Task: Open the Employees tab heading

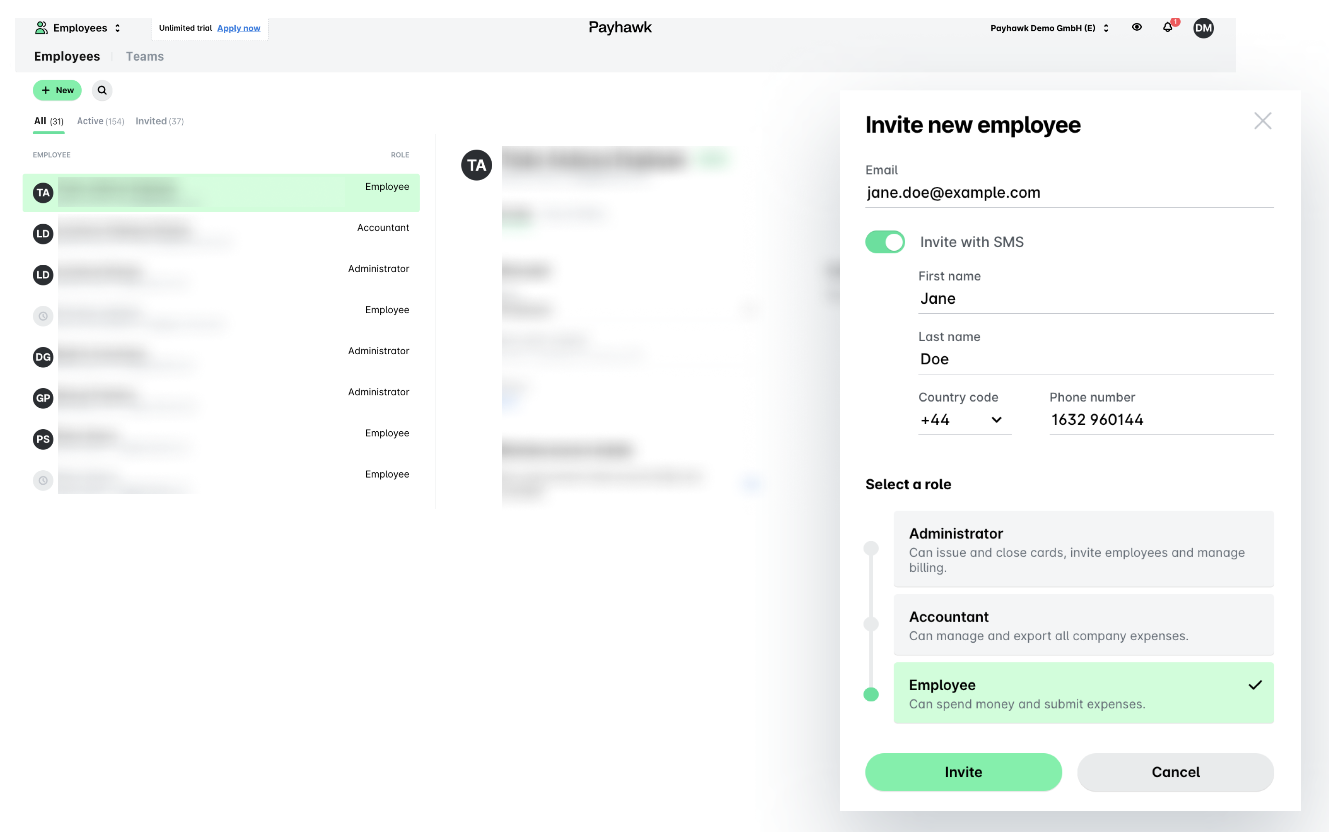Action: [67, 56]
